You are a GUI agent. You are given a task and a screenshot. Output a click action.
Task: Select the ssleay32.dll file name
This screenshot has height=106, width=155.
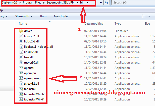[x=32, y=84]
